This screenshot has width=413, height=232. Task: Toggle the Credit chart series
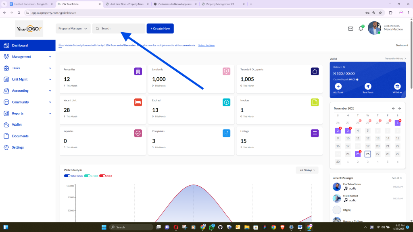[87, 176]
